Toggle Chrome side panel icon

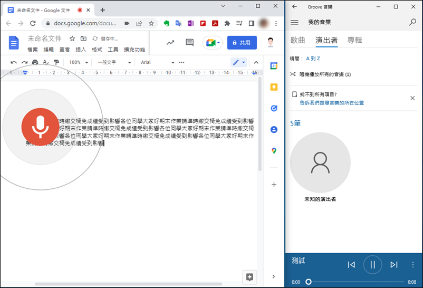pyautogui.click(x=252, y=24)
